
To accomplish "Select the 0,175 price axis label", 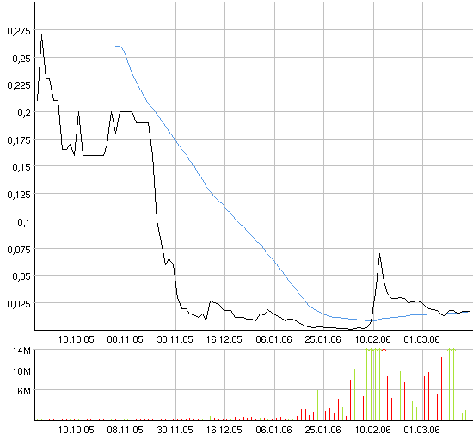I will pos(19,140).
